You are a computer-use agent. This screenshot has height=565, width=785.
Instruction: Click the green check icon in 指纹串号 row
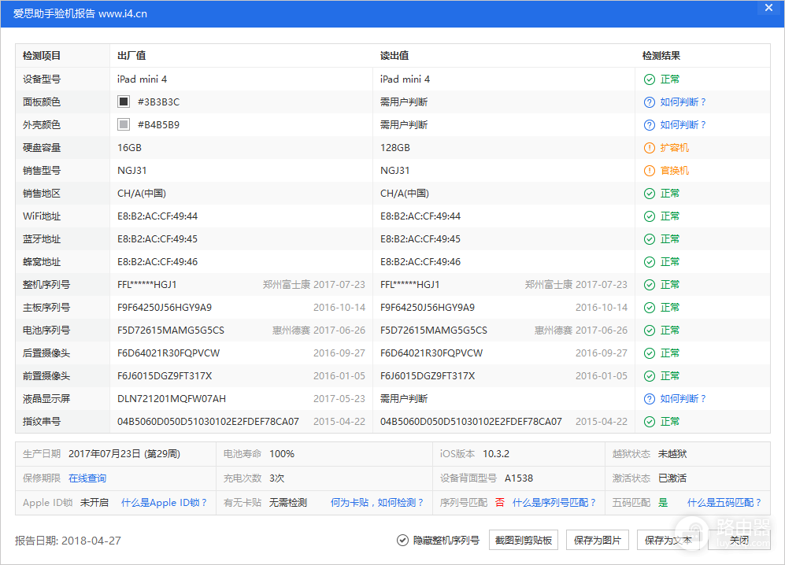click(x=650, y=422)
